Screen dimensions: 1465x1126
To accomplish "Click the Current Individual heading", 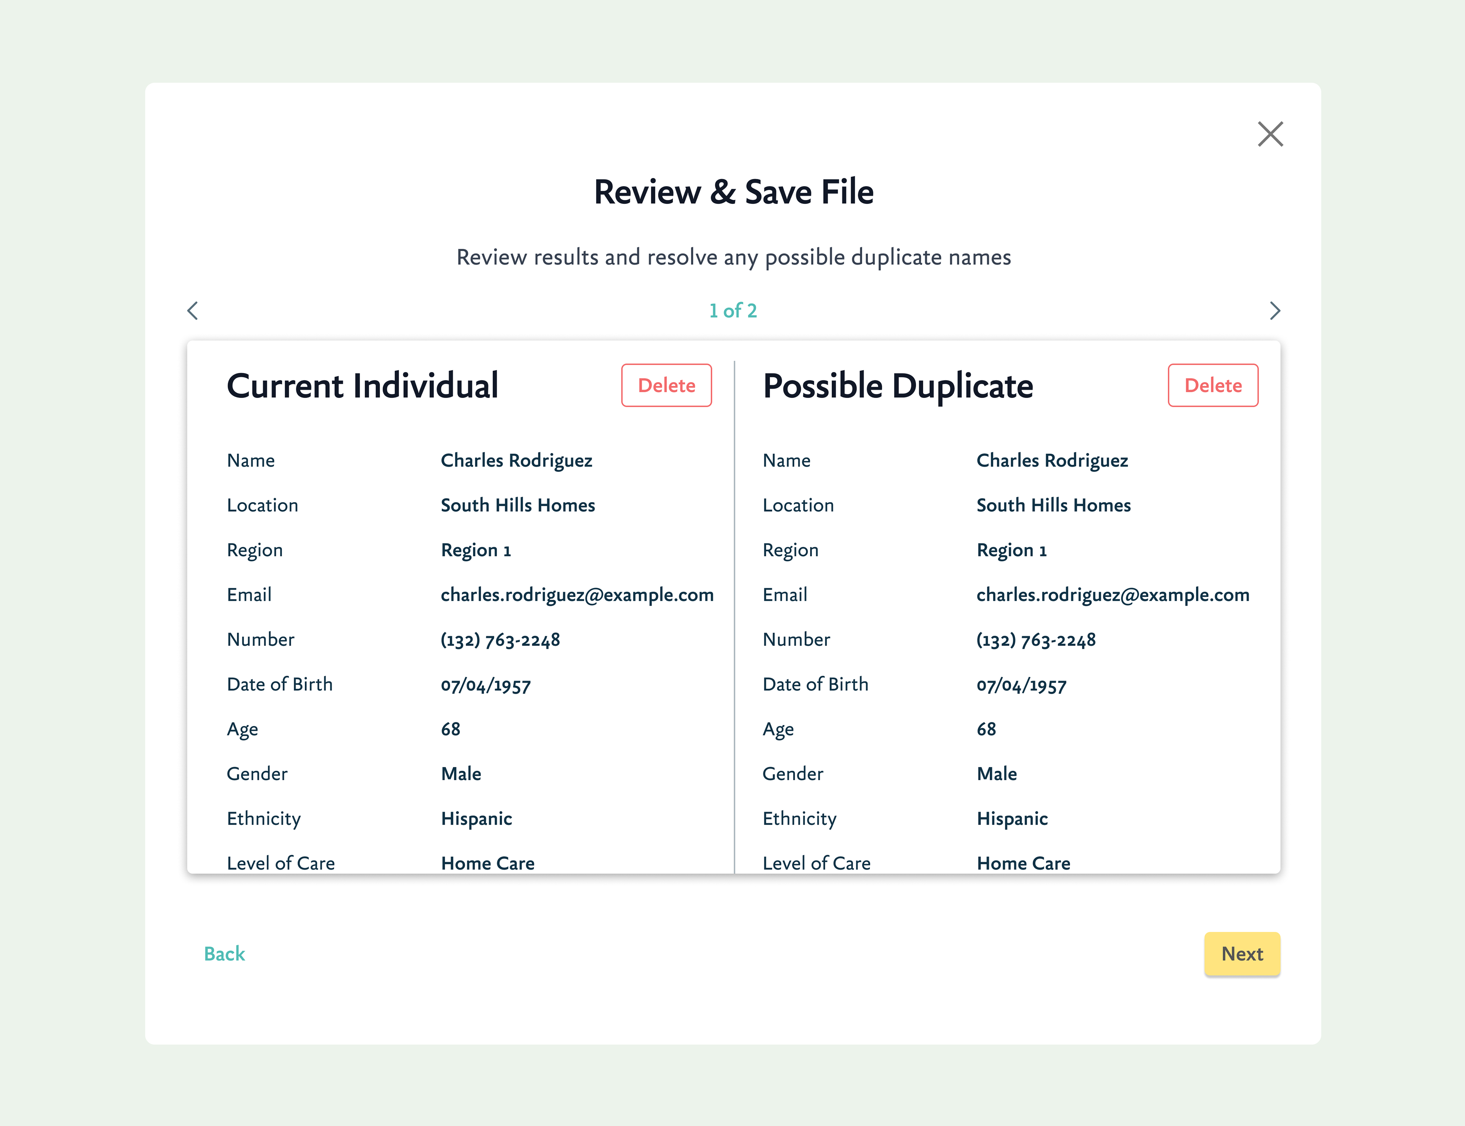I will [x=362, y=386].
